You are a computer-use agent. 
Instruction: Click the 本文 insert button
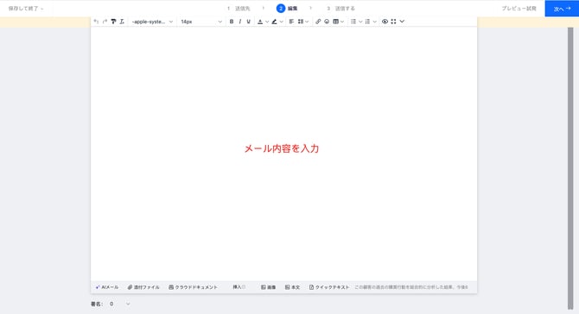[292, 287]
